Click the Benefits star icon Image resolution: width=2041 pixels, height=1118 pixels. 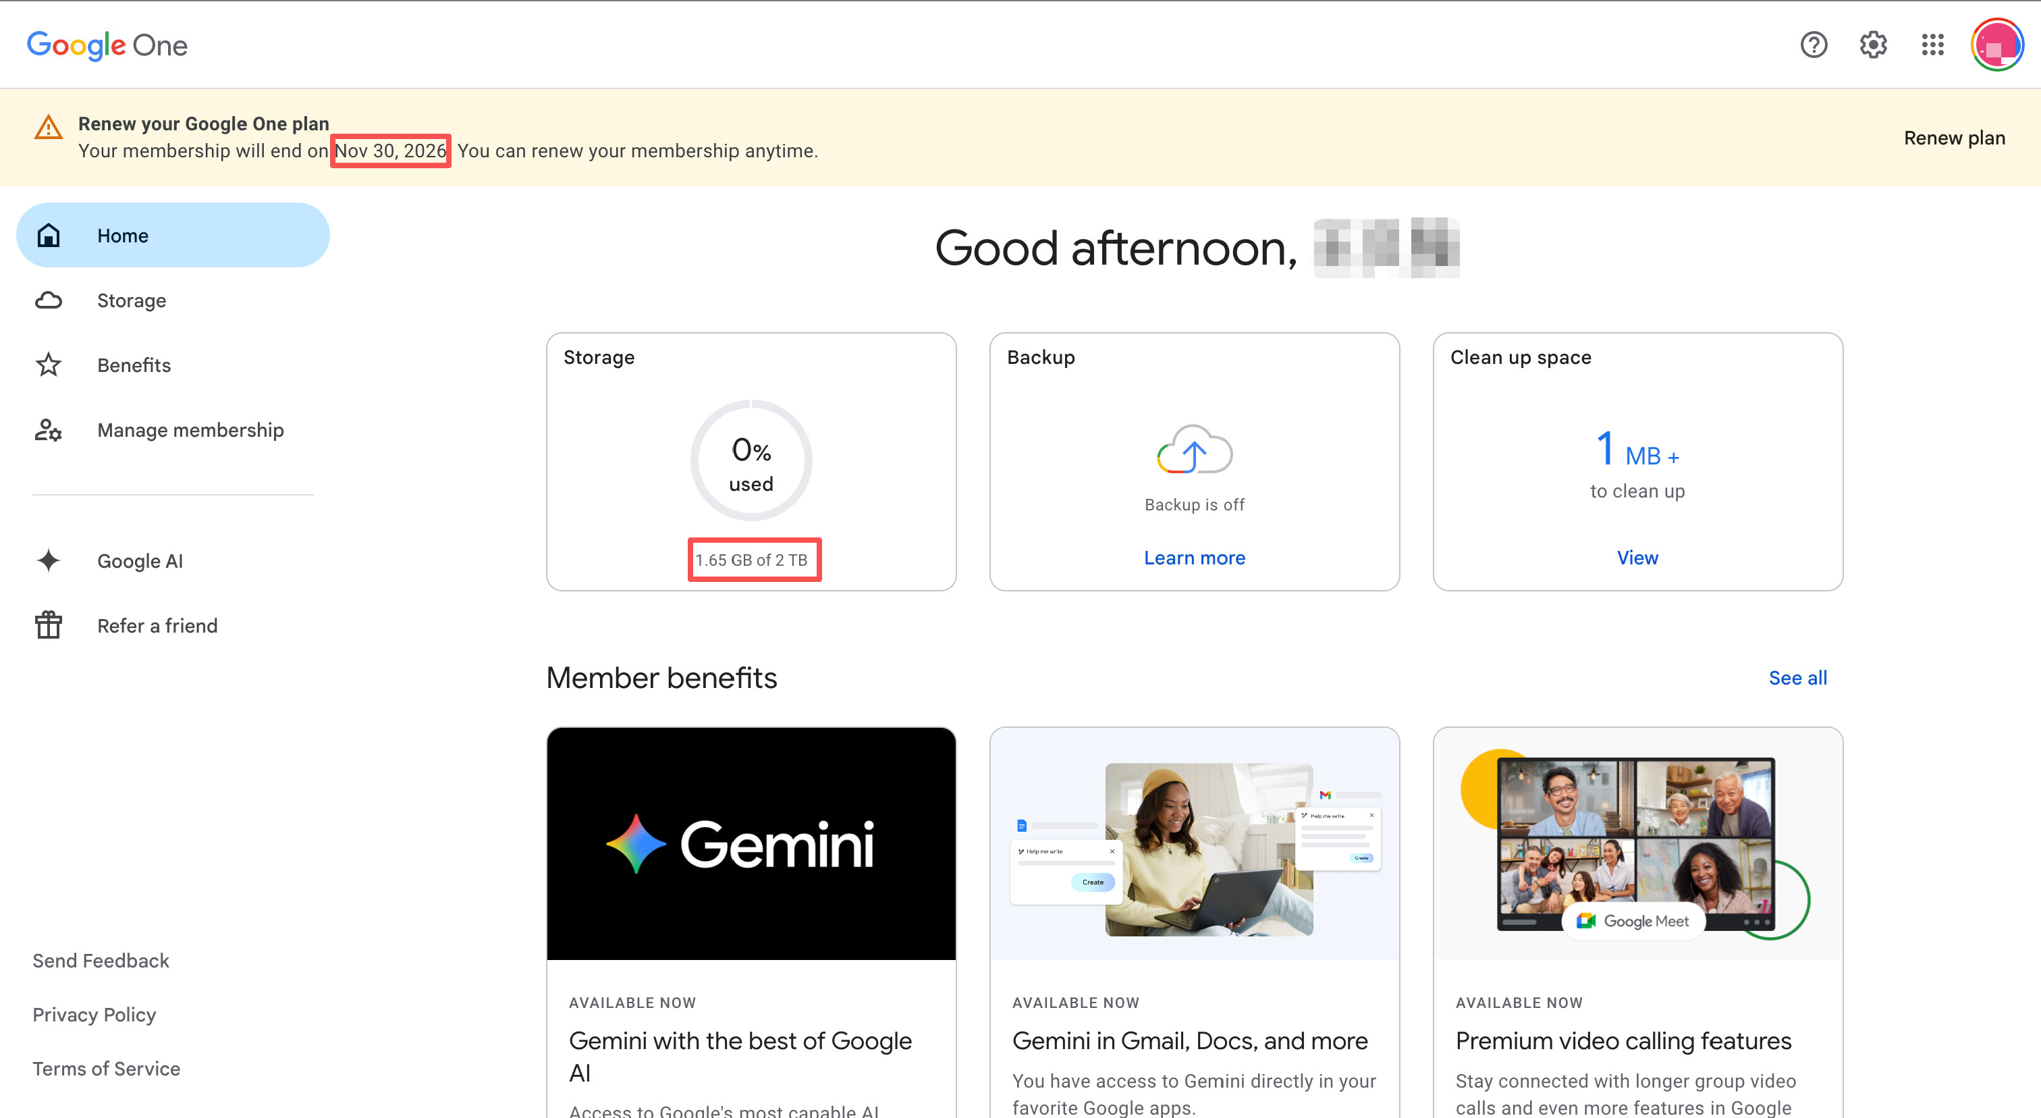(x=49, y=365)
